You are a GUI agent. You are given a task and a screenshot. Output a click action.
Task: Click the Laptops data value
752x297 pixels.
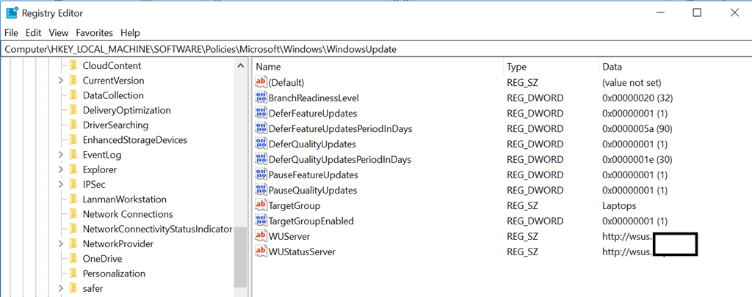[x=619, y=205]
